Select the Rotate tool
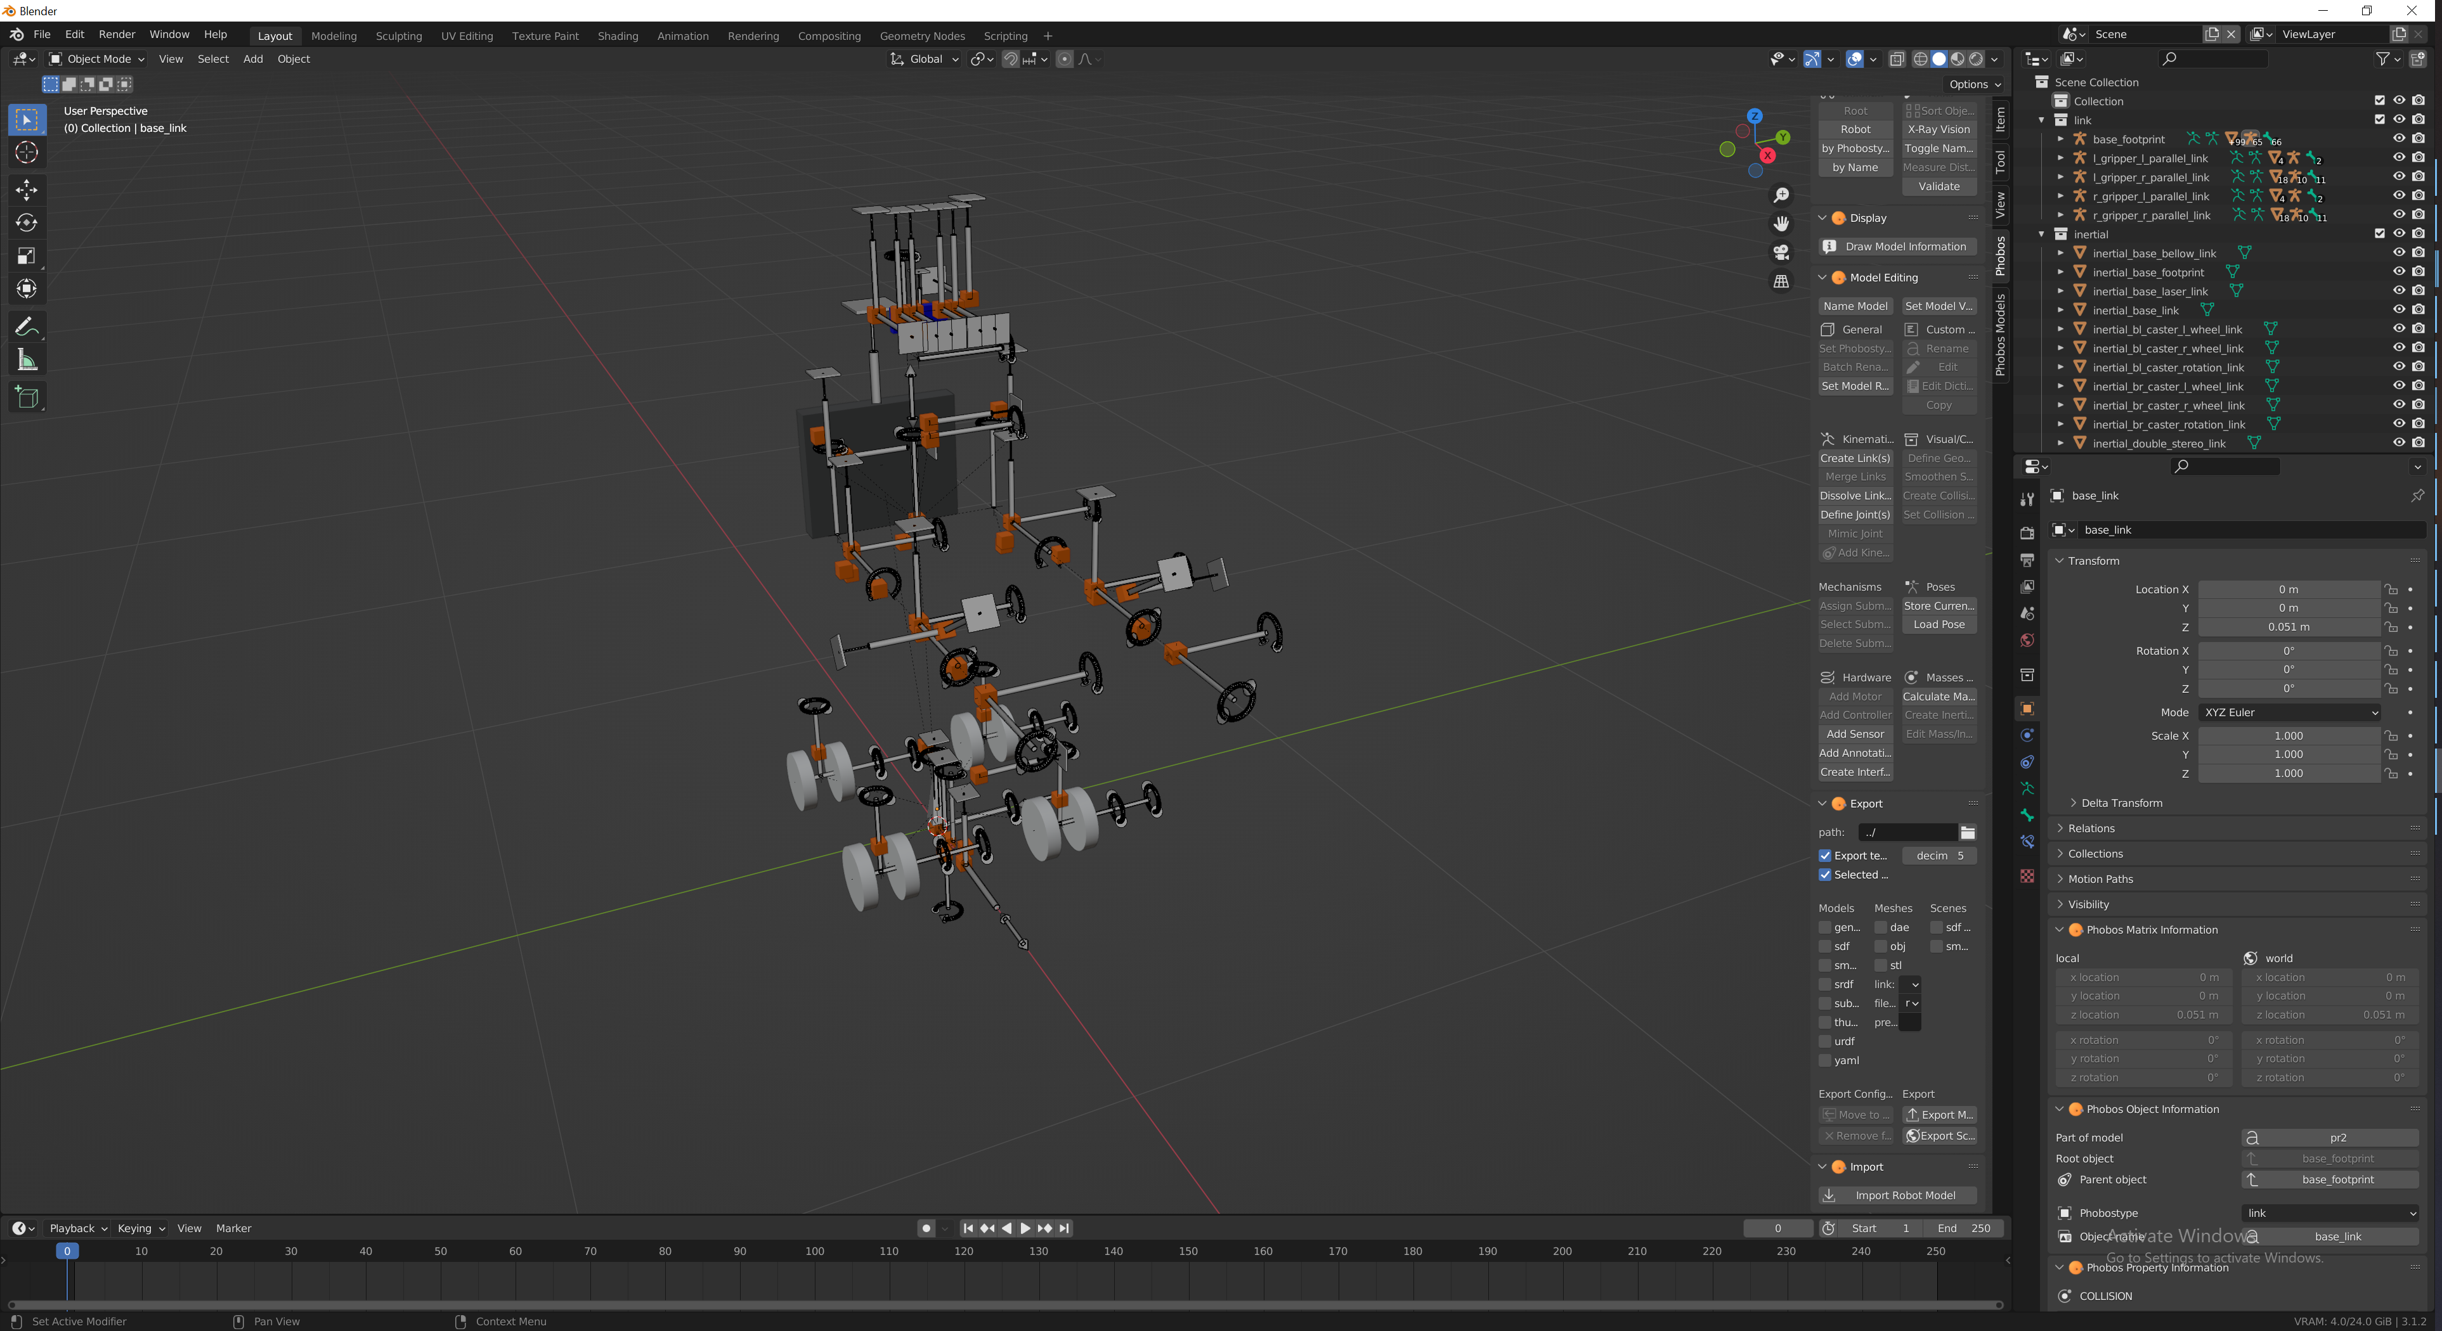 click(x=27, y=224)
